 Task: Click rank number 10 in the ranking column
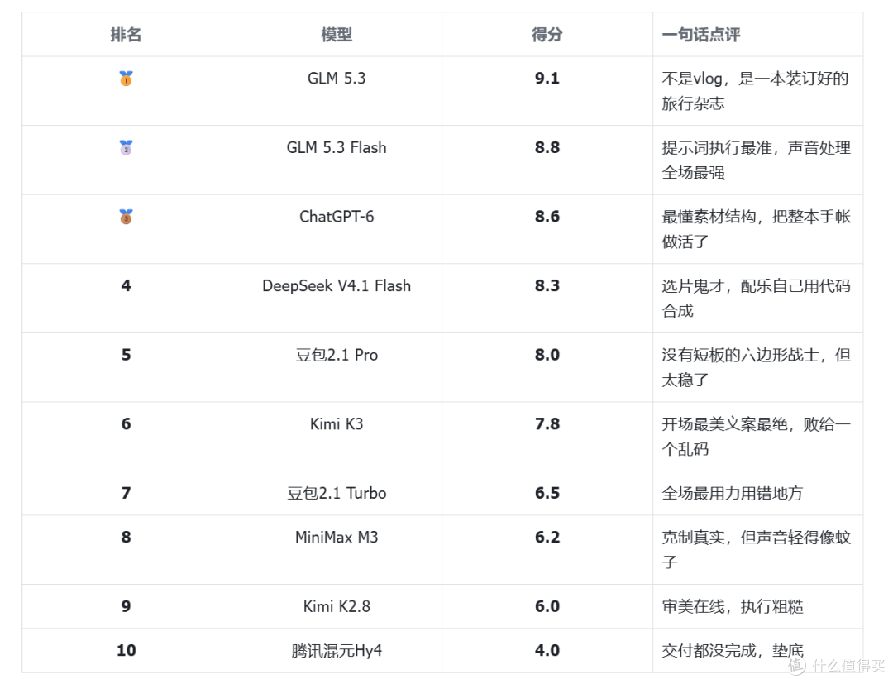coord(126,650)
